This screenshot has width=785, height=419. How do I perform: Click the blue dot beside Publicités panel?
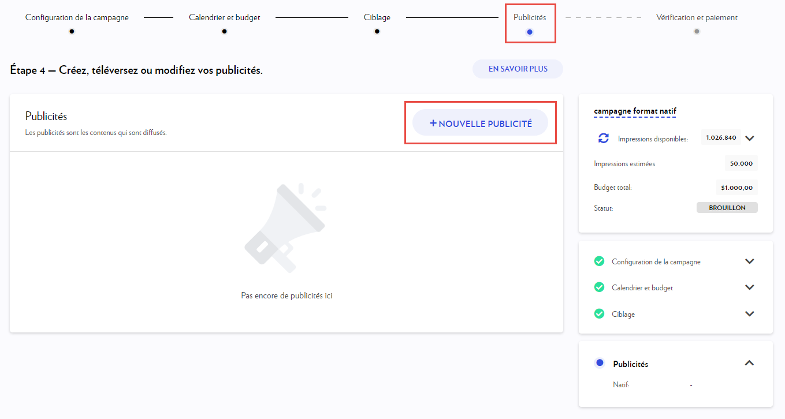(x=600, y=363)
